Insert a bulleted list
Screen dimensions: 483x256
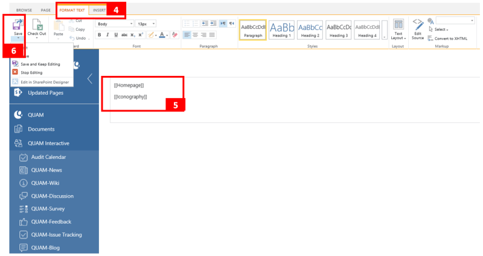click(x=187, y=23)
